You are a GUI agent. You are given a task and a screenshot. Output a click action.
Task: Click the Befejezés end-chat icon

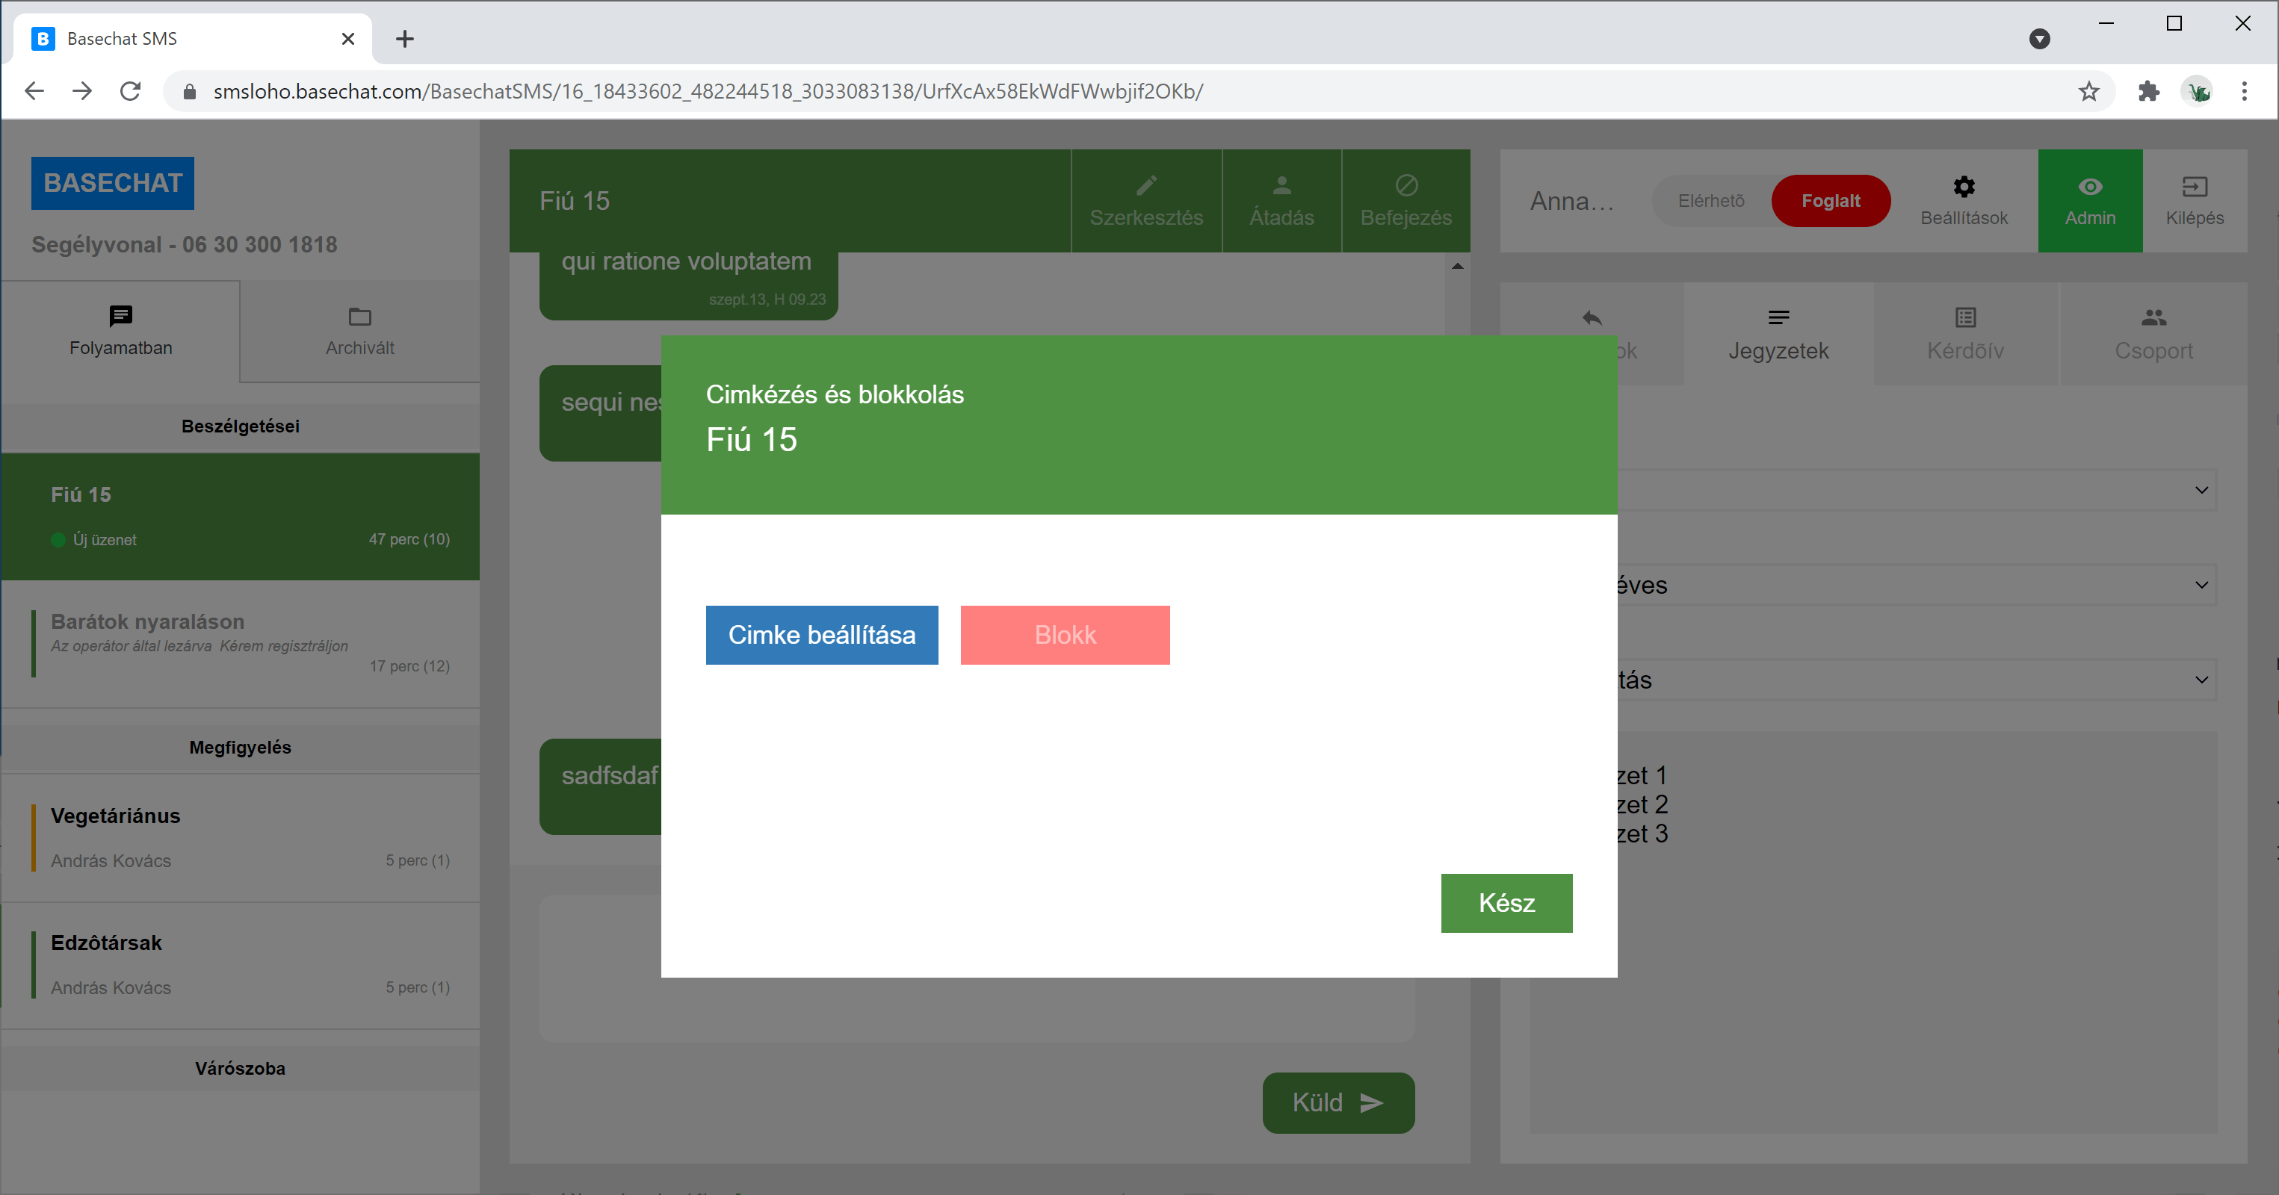coord(1406,186)
